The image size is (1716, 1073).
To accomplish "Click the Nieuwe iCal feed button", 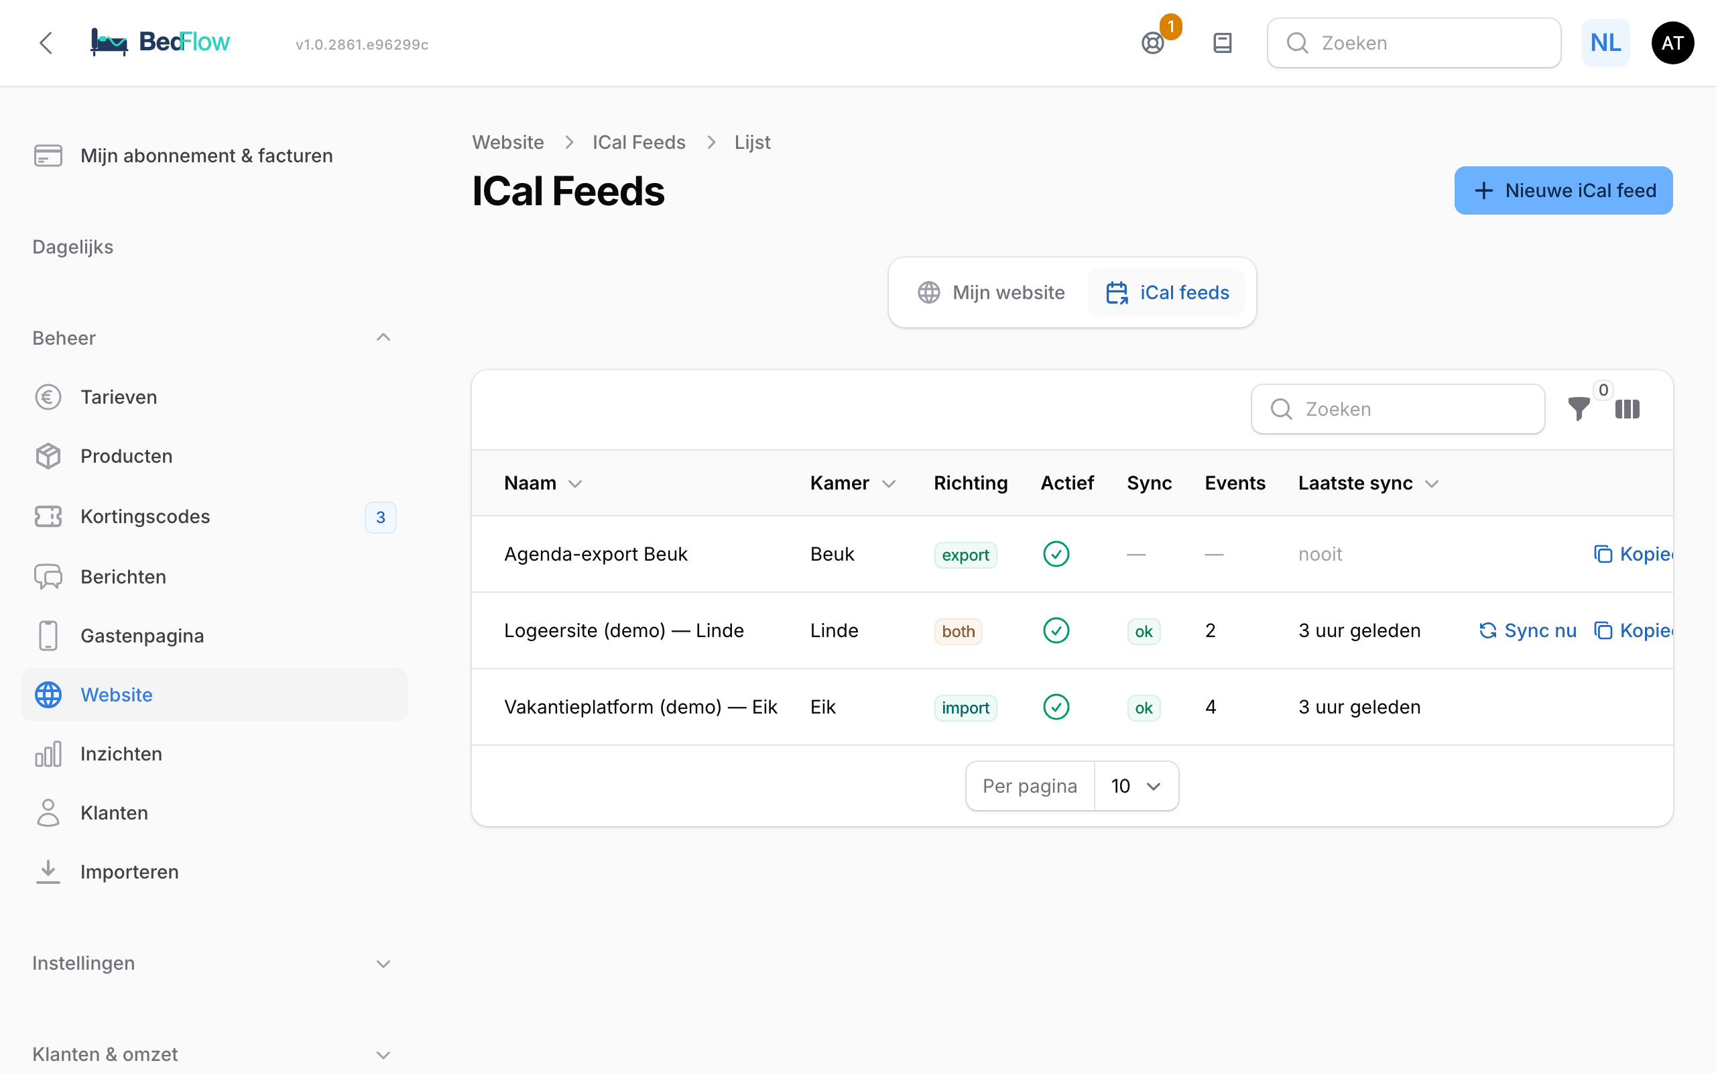I will pyautogui.click(x=1564, y=190).
